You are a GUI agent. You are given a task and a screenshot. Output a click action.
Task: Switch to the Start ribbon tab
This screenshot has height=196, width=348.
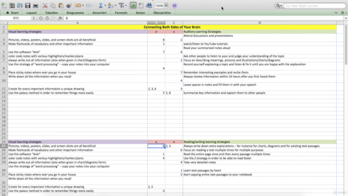pos(13,13)
